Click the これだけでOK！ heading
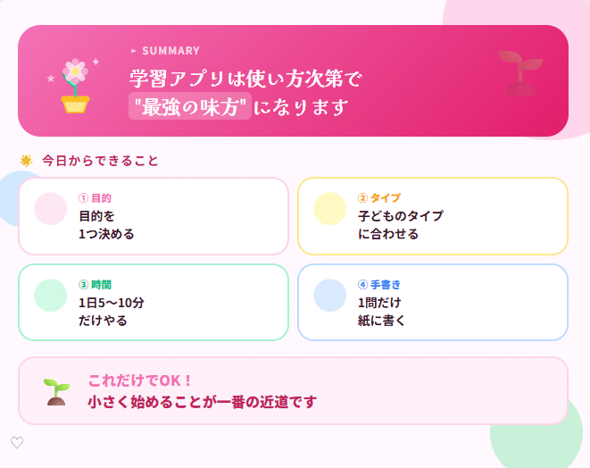Screen dimensions: 590x468 pos(141,380)
